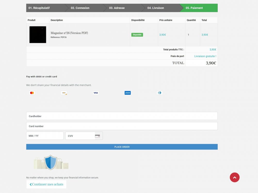Click the PLACE ORDER button
Screen dimensions: 258x193
(x=122, y=147)
